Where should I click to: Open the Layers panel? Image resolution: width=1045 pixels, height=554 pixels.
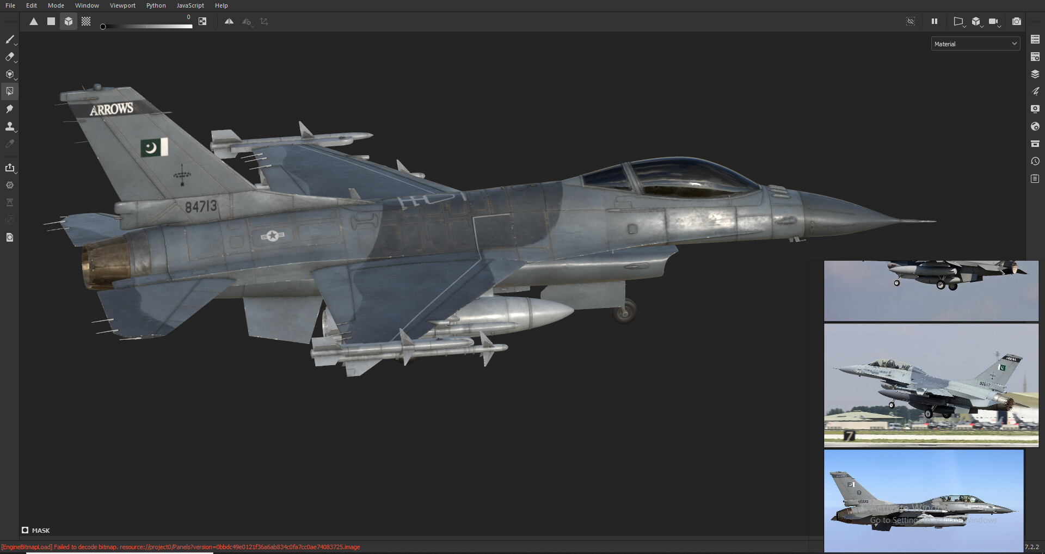click(x=1035, y=73)
